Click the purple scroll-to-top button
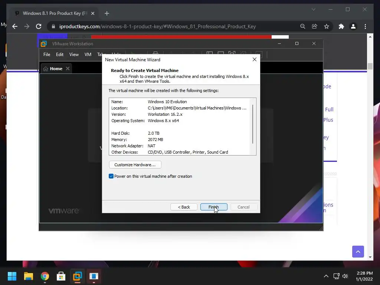 [358, 252]
